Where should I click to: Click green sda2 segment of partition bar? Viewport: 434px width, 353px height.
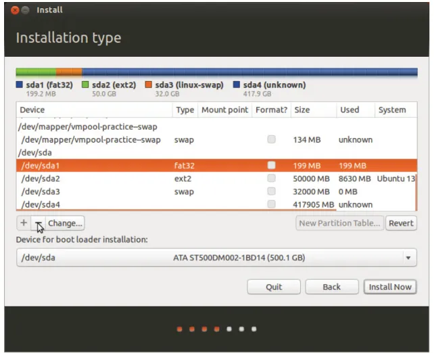[36, 72]
